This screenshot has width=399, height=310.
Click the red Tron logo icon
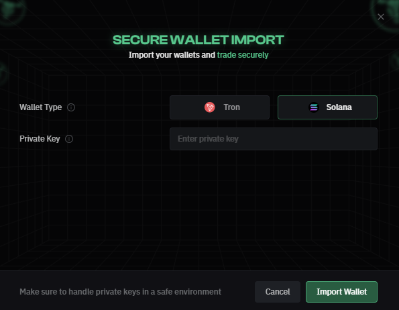pos(210,107)
